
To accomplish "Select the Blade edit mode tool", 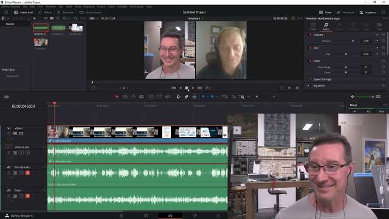I will [x=142, y=97].
